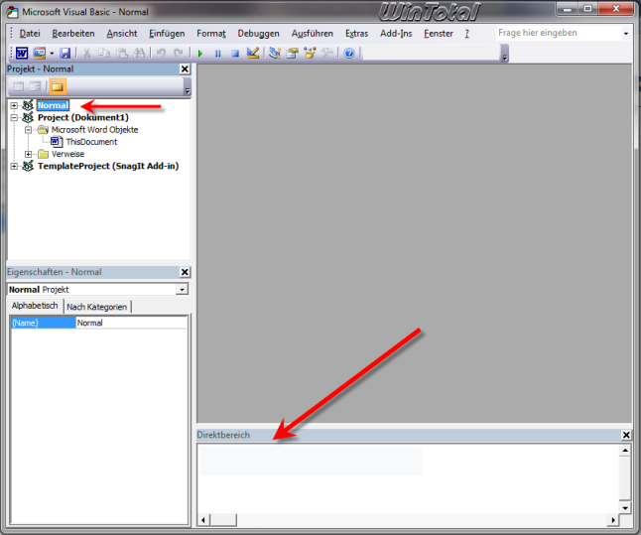
Task: Run macro with green play icon
Action: click(200, 54)
